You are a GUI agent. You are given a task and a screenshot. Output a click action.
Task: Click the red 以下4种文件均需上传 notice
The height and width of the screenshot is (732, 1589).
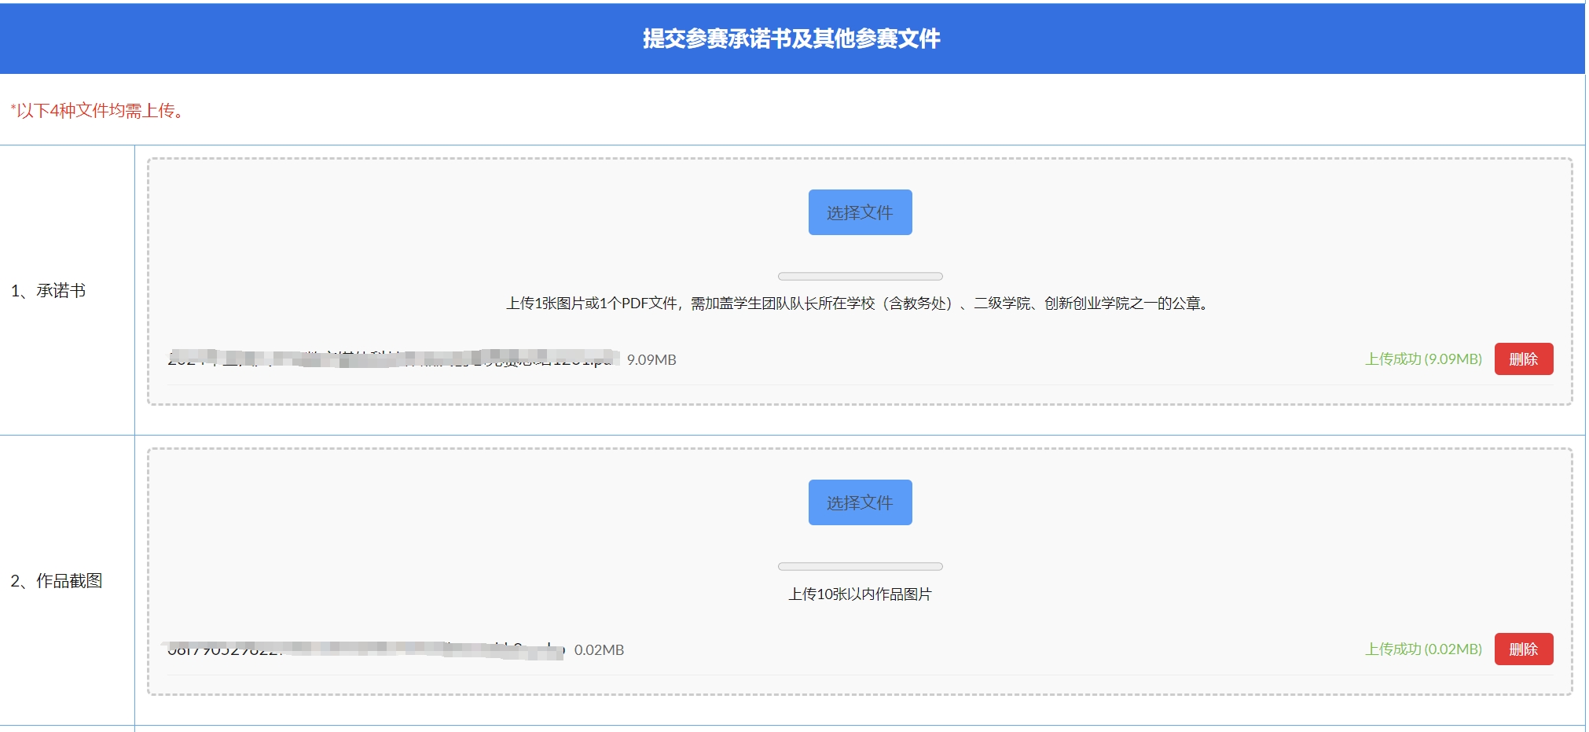coord(98,111)
